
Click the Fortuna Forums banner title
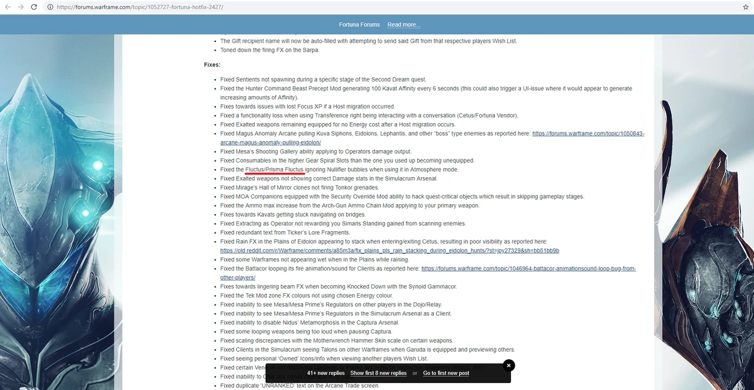[x=359, y=24]
